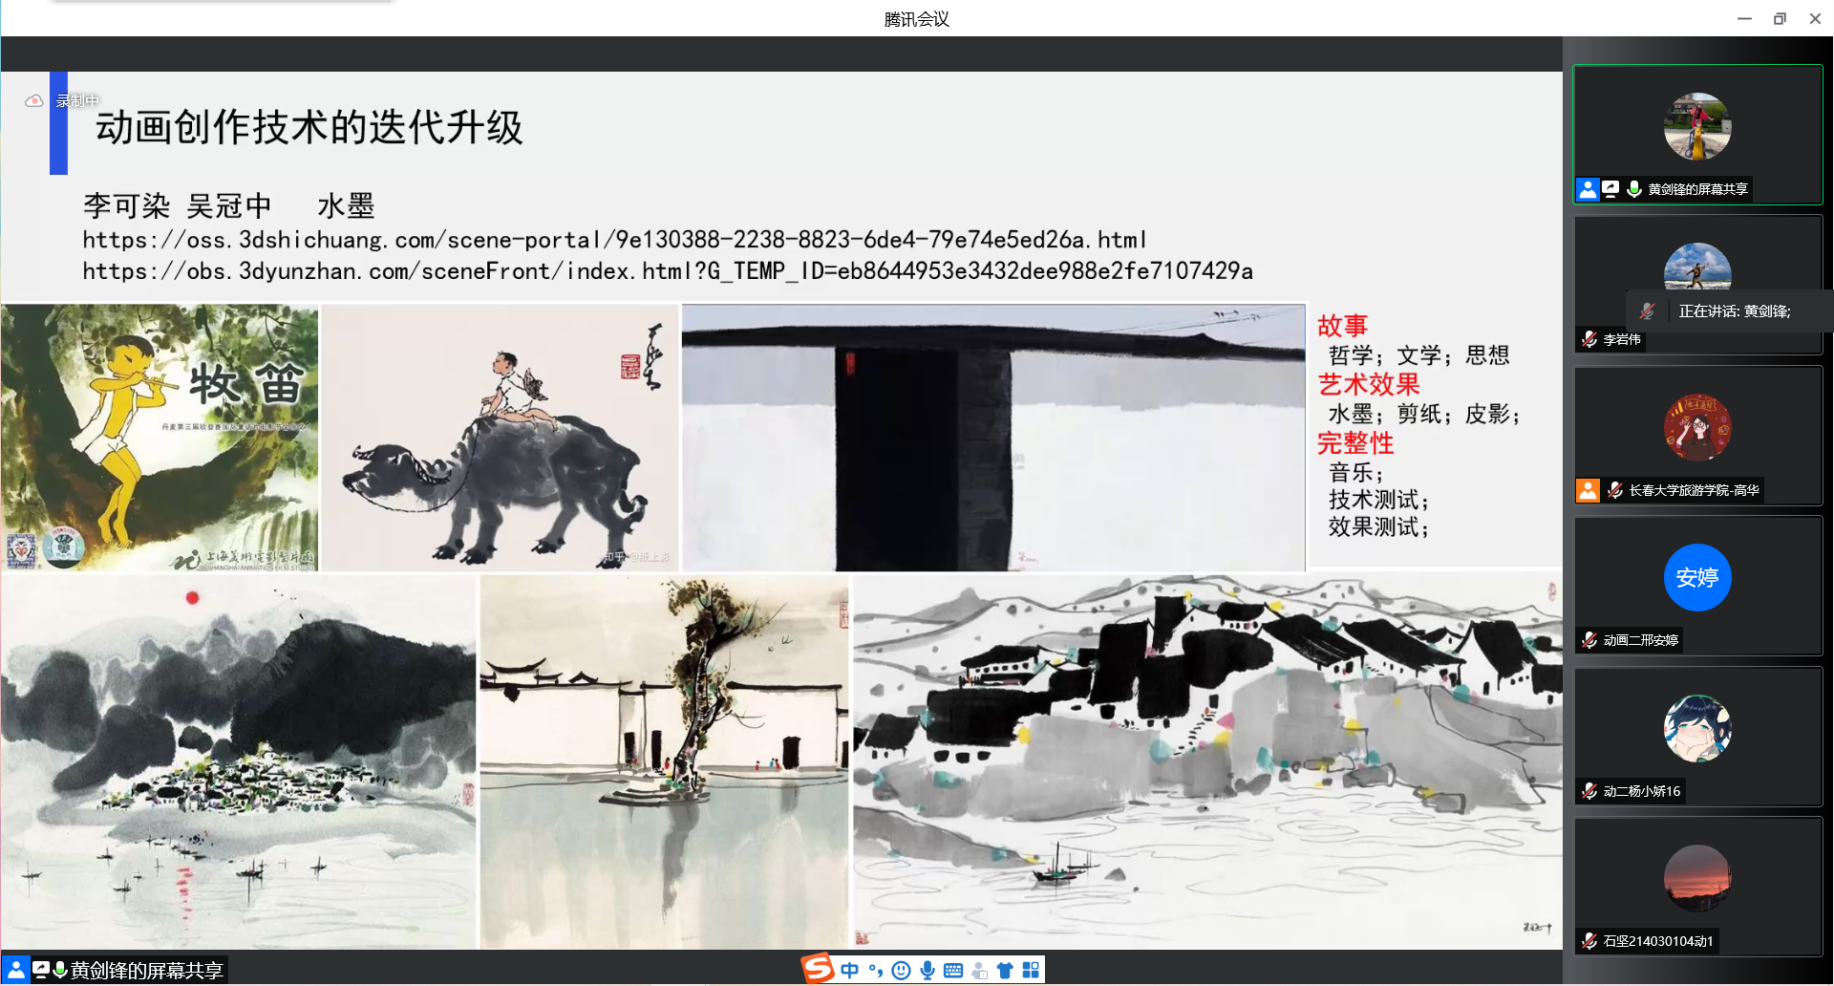Viewport: 1834px width, 986px height.
Task: Click text 哲学；文学；思想
Action: [x=1418, y=355]
